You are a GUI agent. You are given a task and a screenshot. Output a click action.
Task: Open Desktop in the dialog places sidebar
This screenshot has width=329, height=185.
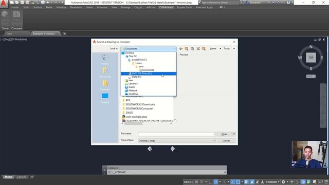pyautogui.click(x=105, y=98)
